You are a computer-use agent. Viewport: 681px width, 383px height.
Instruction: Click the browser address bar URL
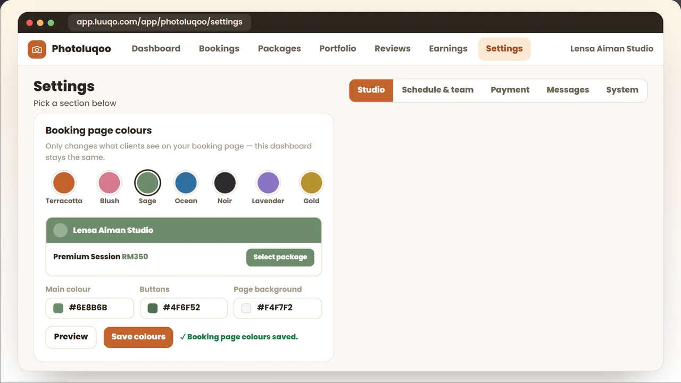pos(160,22)
